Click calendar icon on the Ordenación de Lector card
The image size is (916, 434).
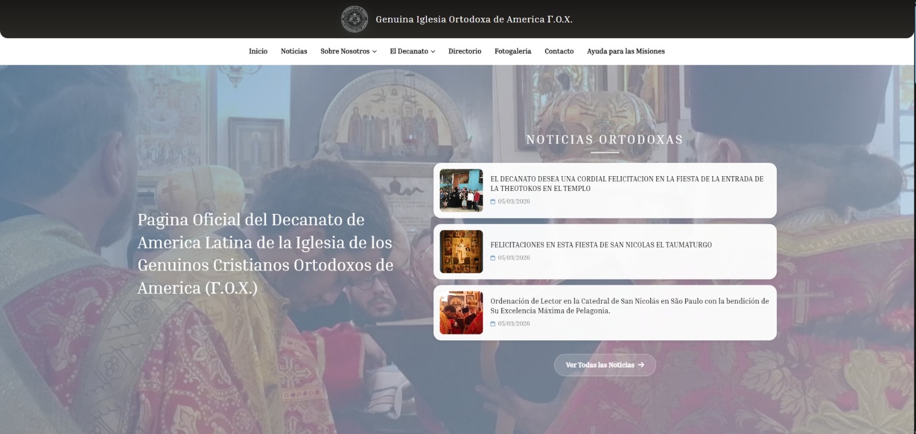pyautogui.click(x=493, y=324)
